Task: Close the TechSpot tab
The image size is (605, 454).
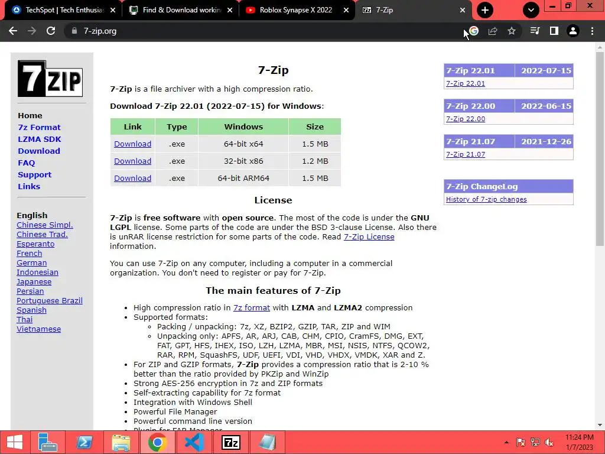Action: click(113, 11)
